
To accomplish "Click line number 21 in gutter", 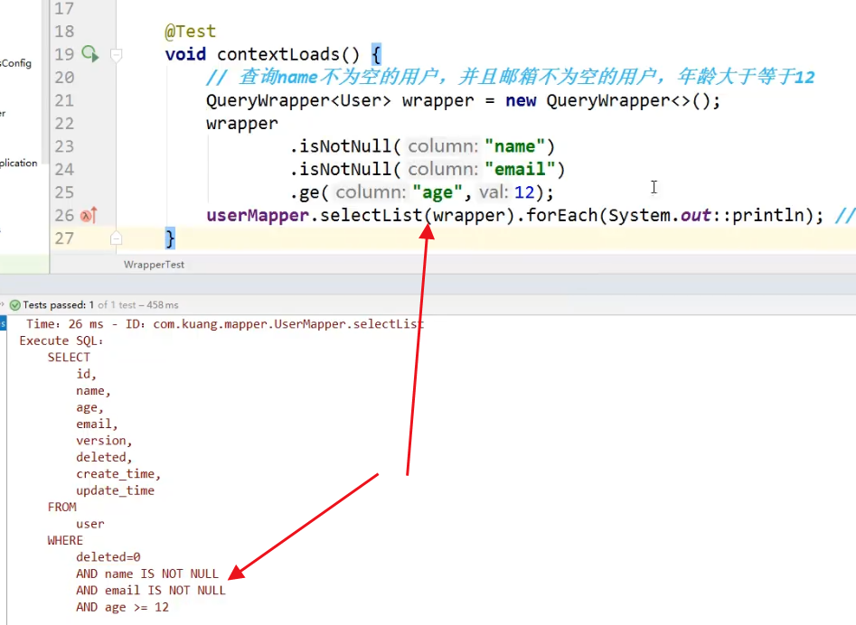I will 64,100.
